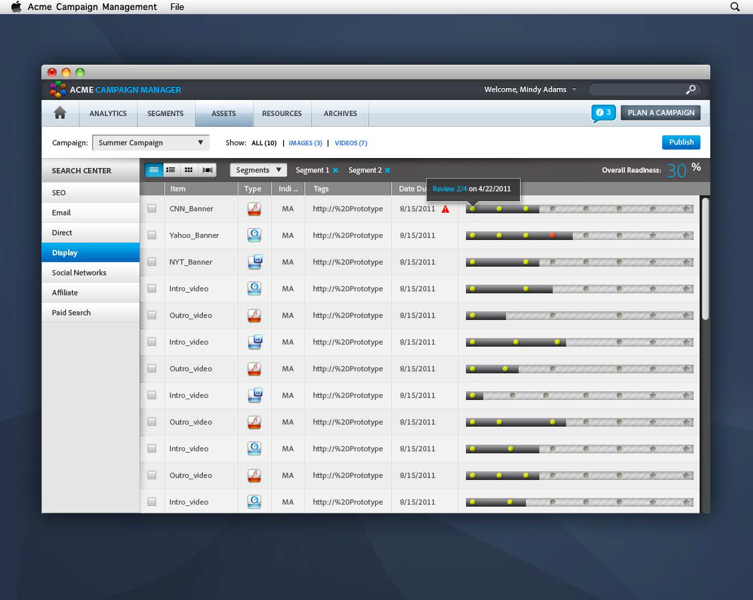Select Email in Search Center
The height and width of the screenshot is (600, 753).
[x=91, y=213]
